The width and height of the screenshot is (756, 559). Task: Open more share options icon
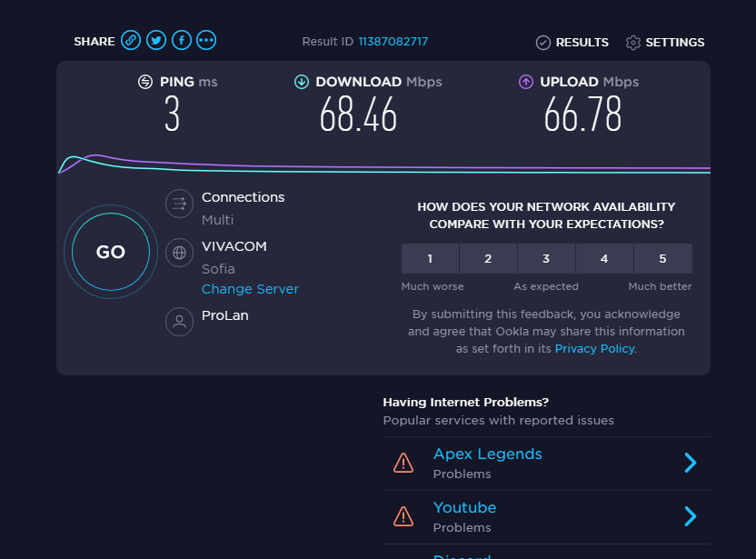coord(206,41)
